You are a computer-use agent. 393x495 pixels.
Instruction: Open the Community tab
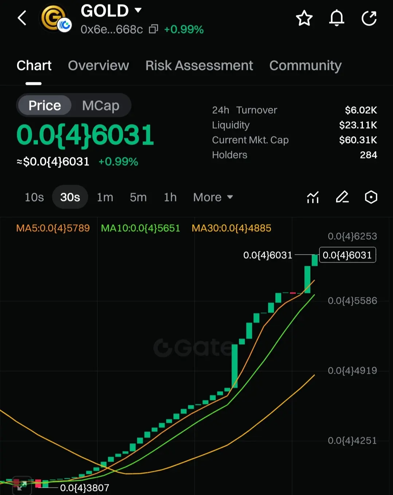tap(305, 66)
